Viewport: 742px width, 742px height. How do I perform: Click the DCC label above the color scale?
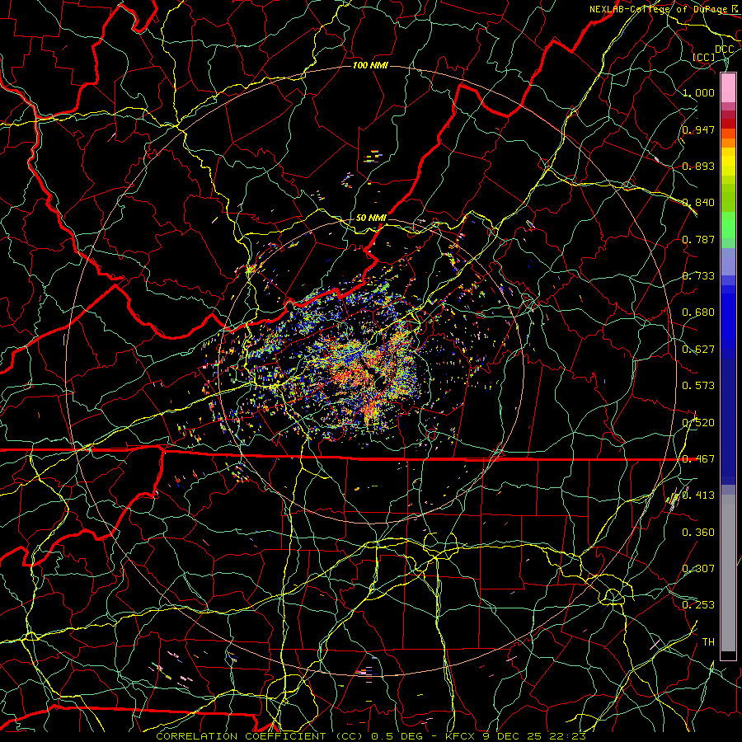pos(724,49)
